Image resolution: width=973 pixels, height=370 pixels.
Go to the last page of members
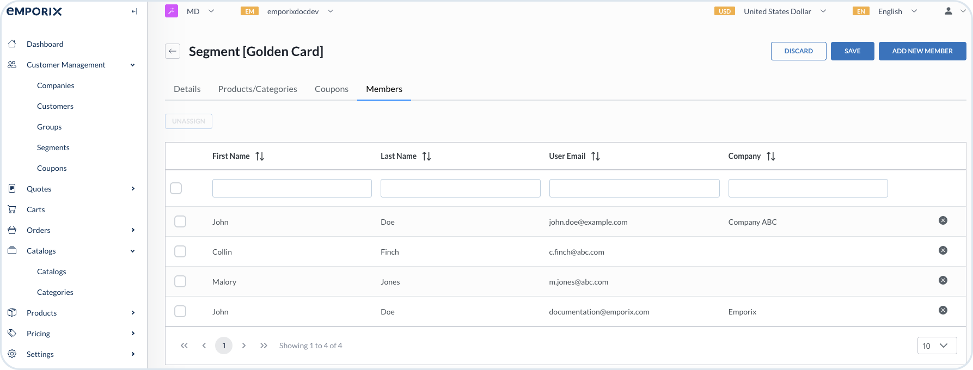pos(264,346)
